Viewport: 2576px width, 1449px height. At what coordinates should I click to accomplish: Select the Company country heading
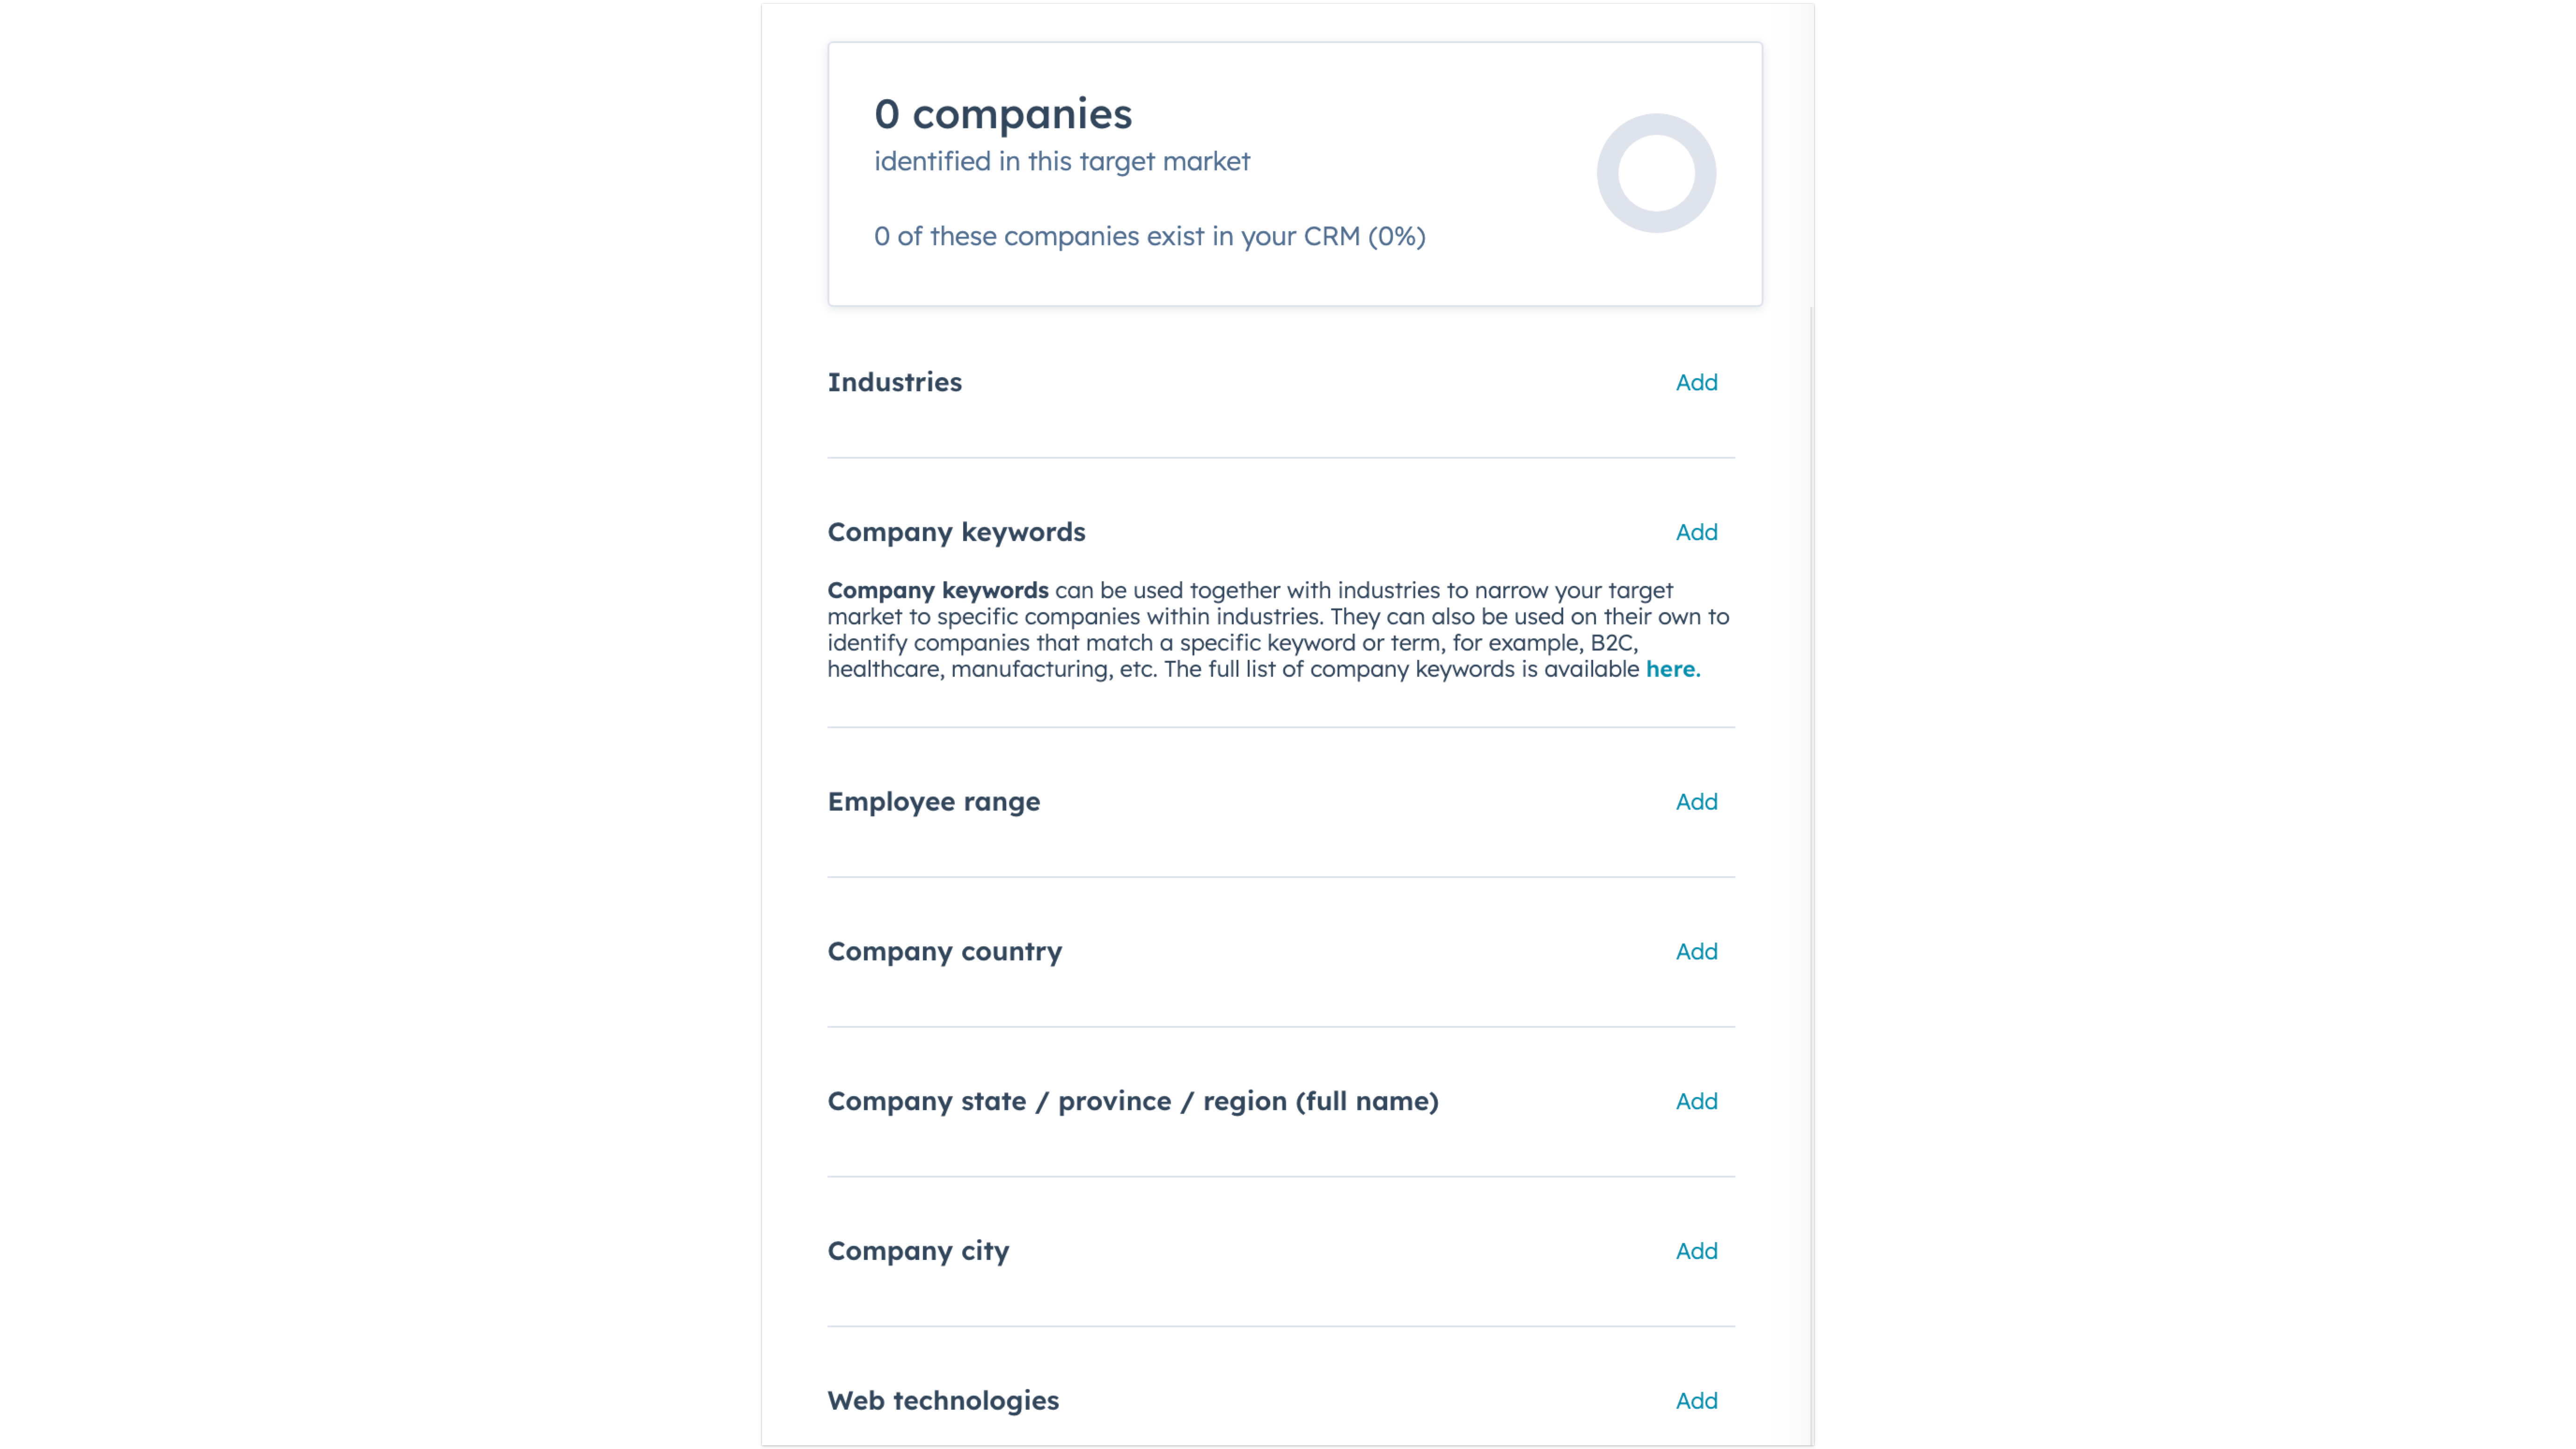pos(944,951)
